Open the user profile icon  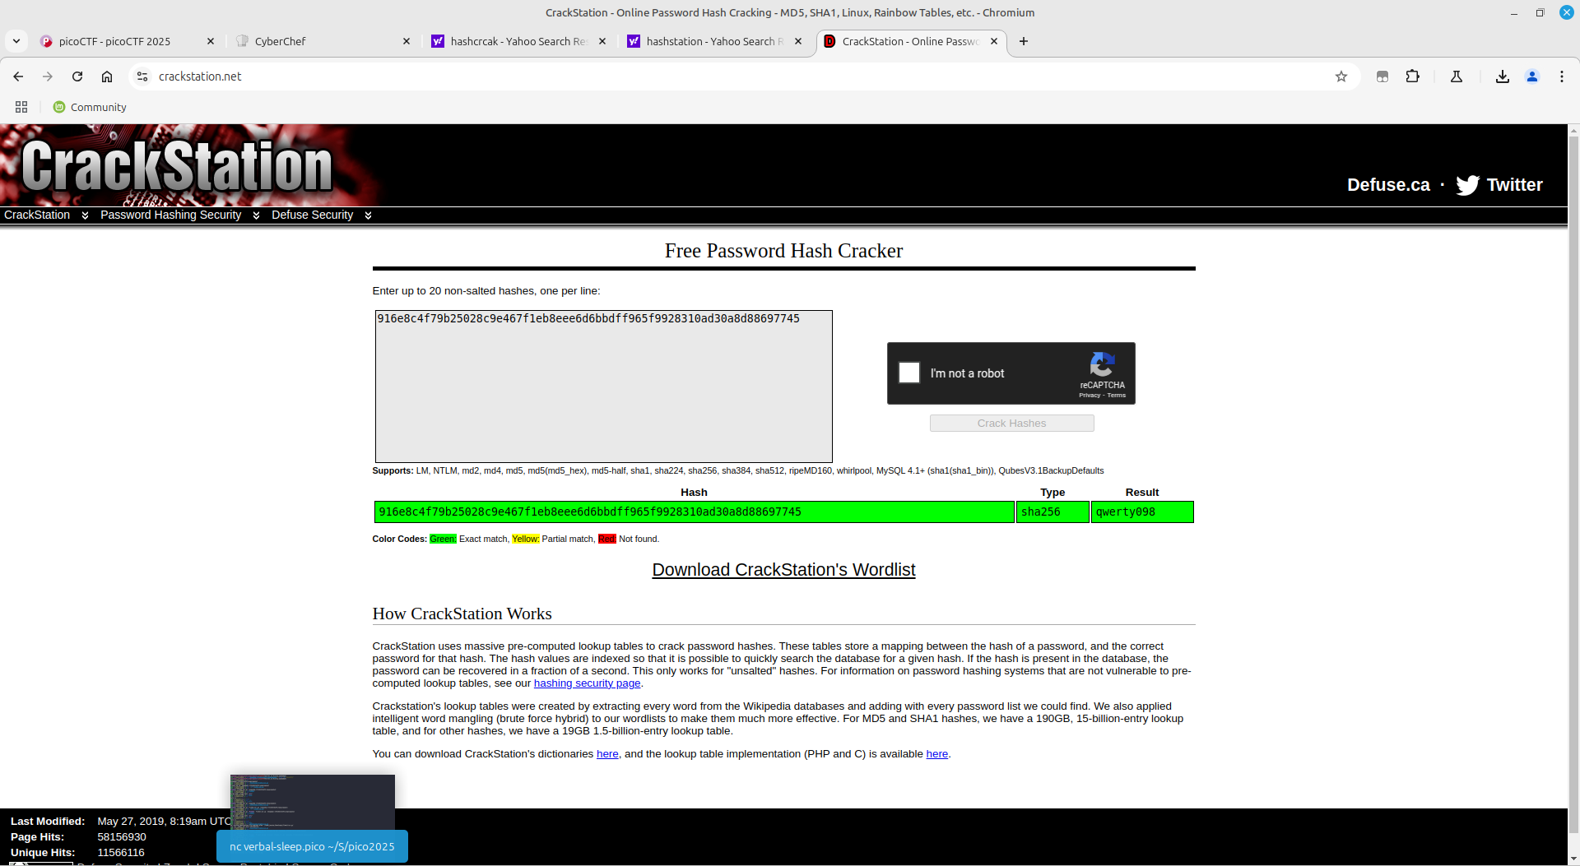point(1531,76)
